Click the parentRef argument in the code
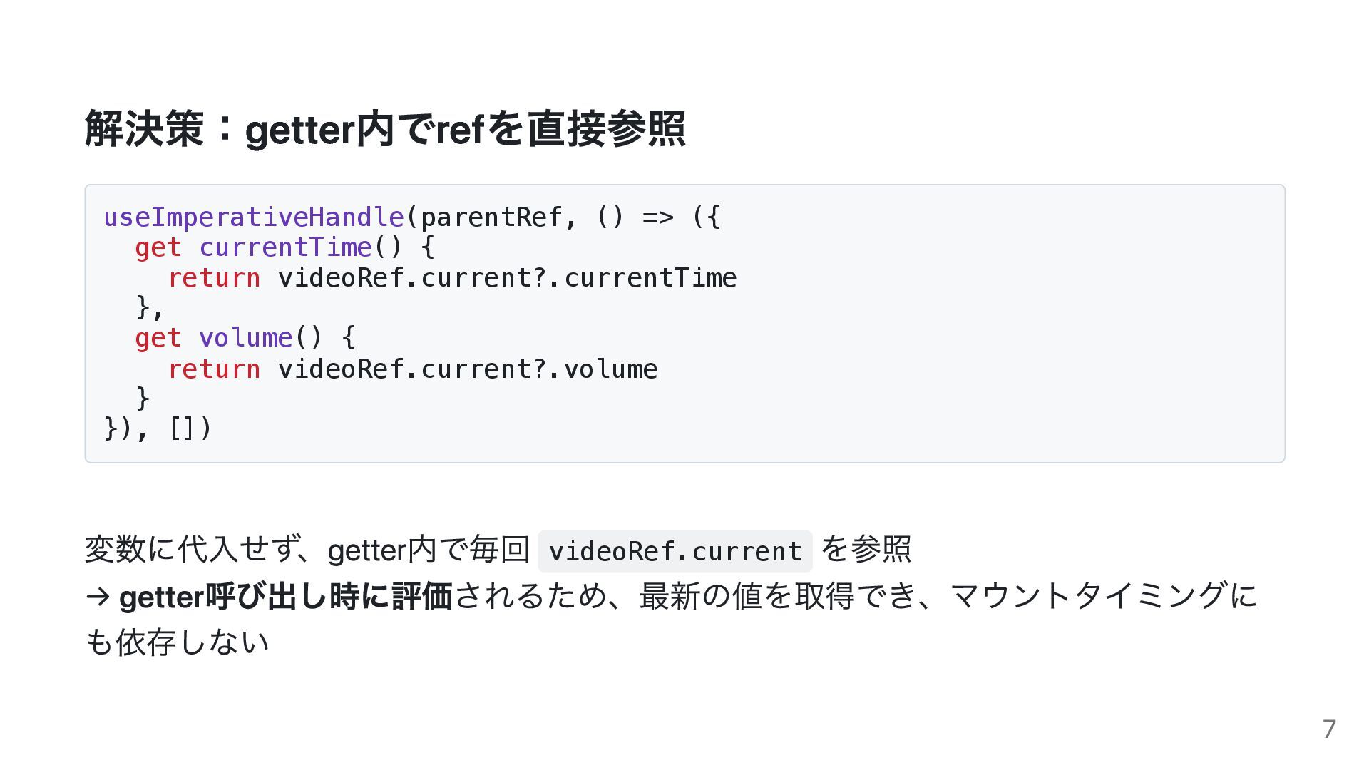The height and width of the screenshot is (770, 1369). coord(491,217)
